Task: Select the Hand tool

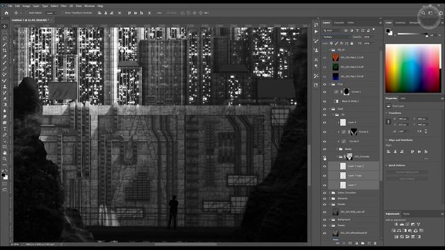Action: 5,153
